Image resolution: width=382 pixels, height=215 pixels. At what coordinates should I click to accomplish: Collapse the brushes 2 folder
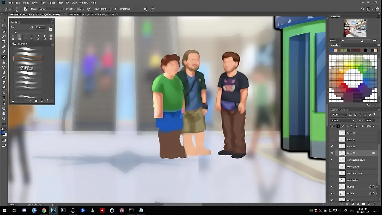(12, 44)
